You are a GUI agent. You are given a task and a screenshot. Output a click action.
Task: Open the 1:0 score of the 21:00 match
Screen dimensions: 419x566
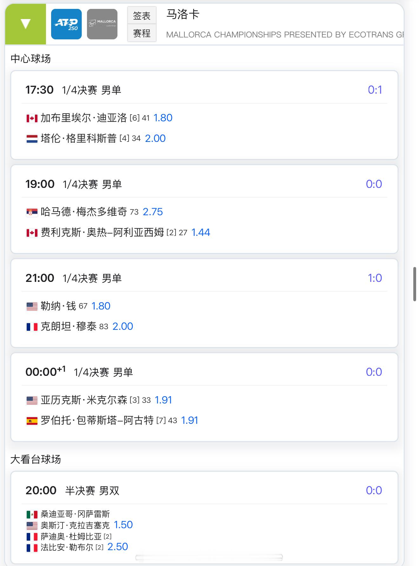375,278
